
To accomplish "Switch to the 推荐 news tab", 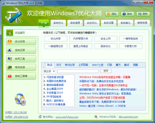I will tap(59, 65).
